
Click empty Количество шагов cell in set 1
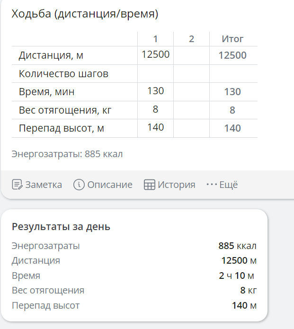tap(155, 73)
